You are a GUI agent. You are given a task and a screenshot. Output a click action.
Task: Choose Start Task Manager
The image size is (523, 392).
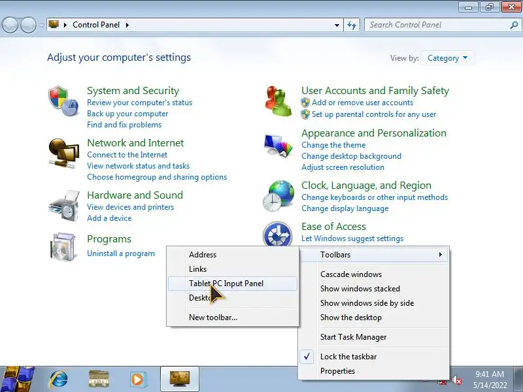click(x=373, y=337)
